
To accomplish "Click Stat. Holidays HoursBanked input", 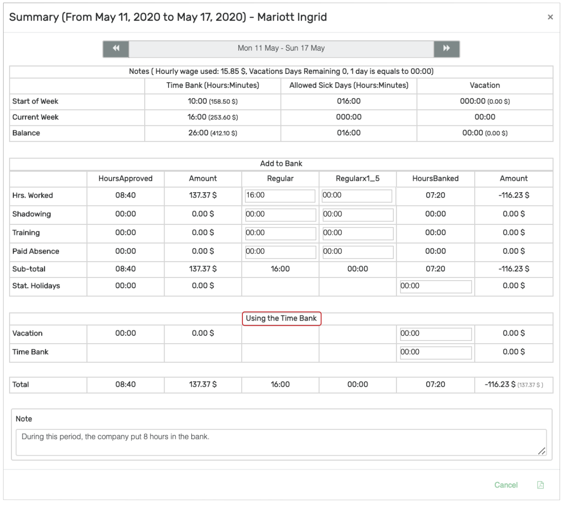I will tap(436, 286).
